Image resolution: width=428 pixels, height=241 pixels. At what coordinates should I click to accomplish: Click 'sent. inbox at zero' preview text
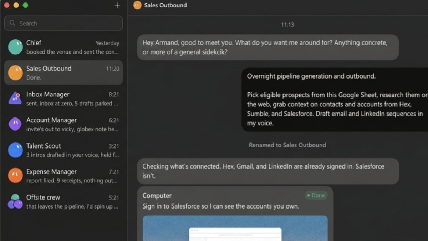72,104
